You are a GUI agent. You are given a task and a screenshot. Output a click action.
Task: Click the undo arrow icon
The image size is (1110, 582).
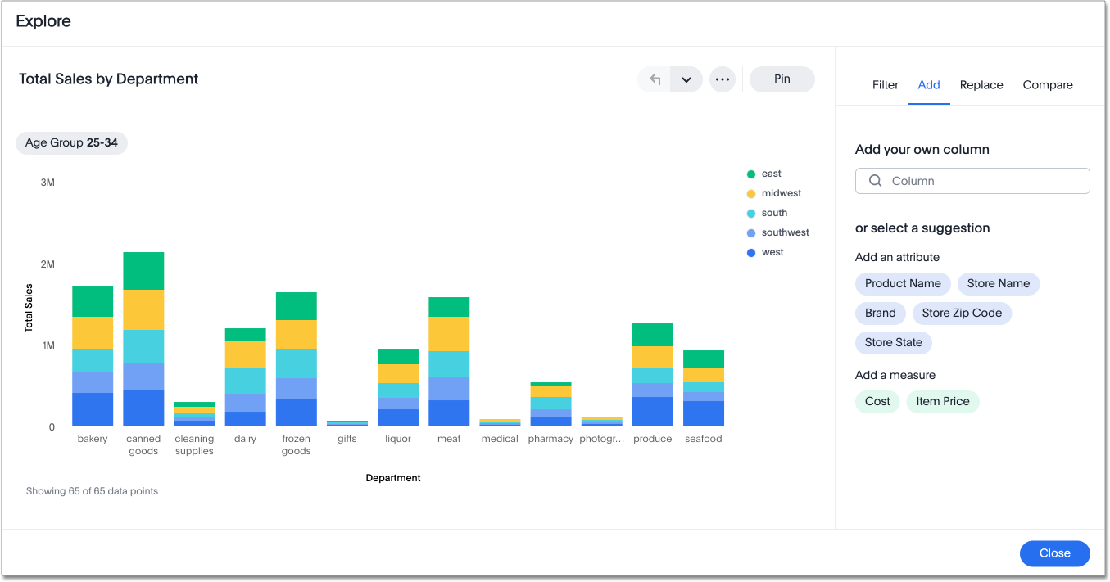(655, 79)
